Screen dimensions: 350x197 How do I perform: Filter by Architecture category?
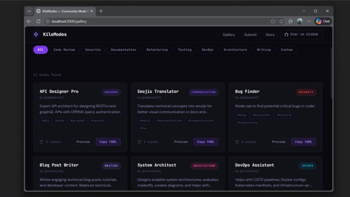pos(235,50)
